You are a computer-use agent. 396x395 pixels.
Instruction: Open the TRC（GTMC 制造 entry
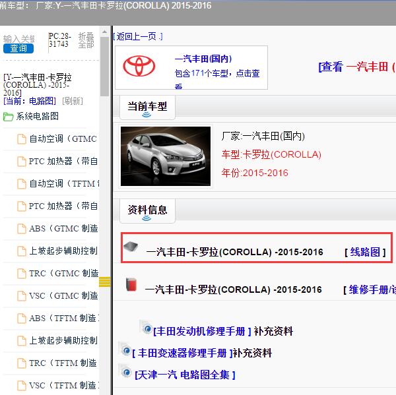pyautogui.click(x=63, y=274)
